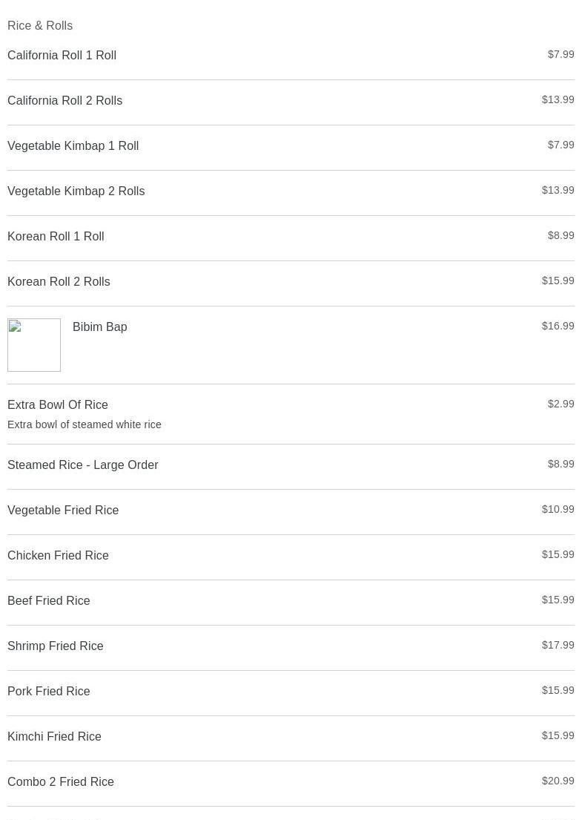The width and height of the screenshot is (582, 820).
Task: Click the Bibim Bap menu item
Action: [x=100, y=327]
